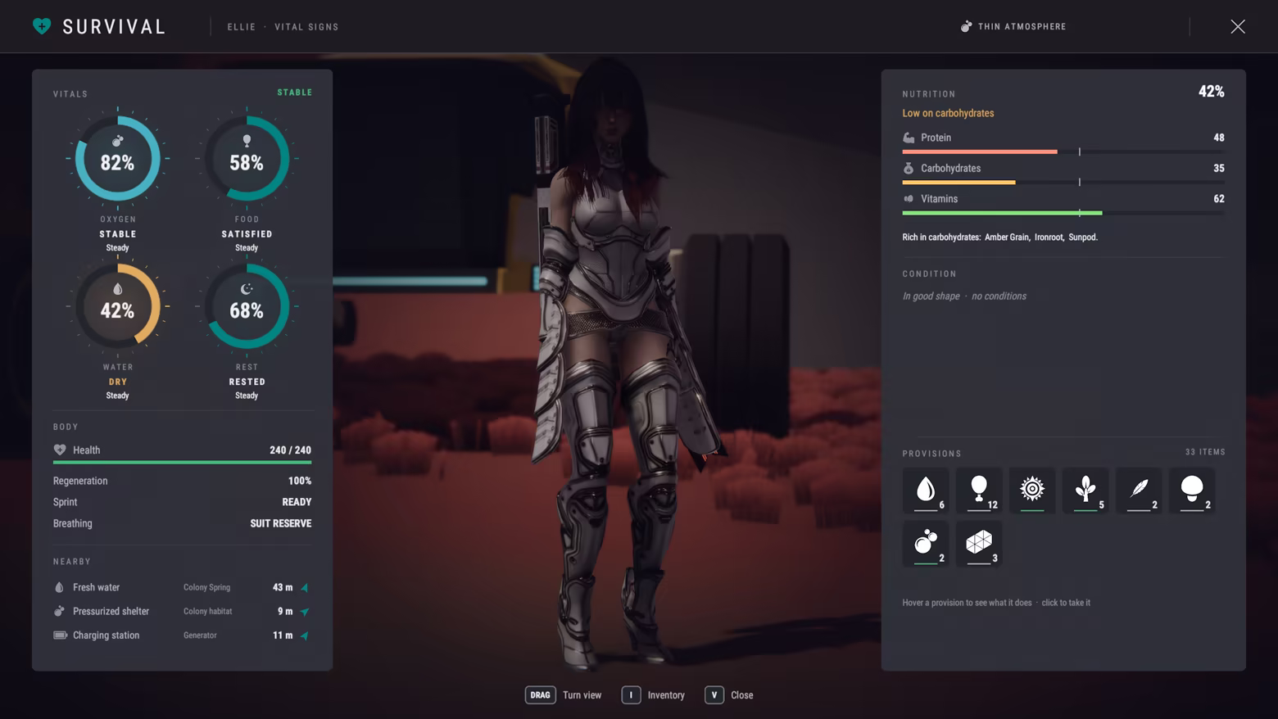
Task: Click the DRAG Turn view key hint
Action: (x=564, y=694)
